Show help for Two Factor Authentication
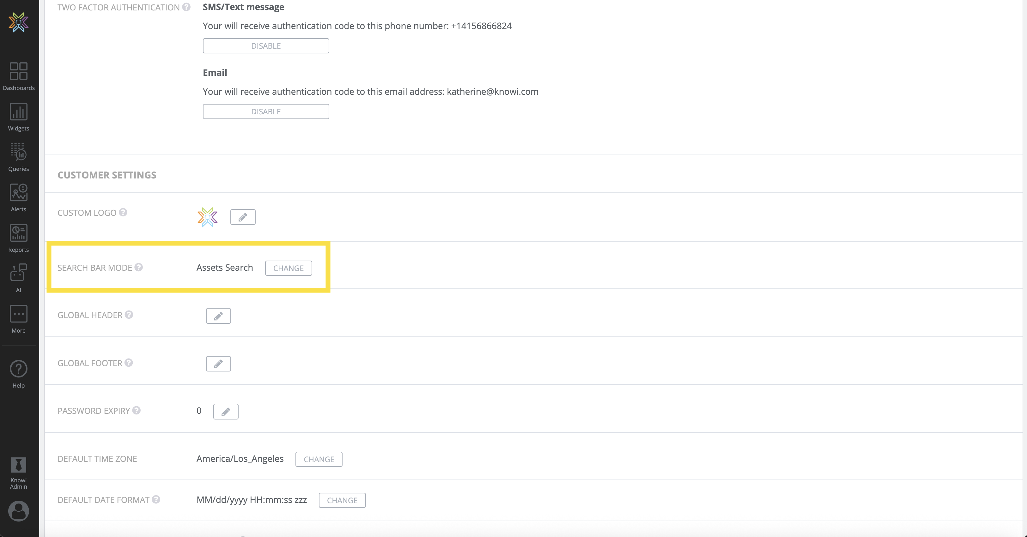This screenshot has height=537, width=1027. [186, 7]
